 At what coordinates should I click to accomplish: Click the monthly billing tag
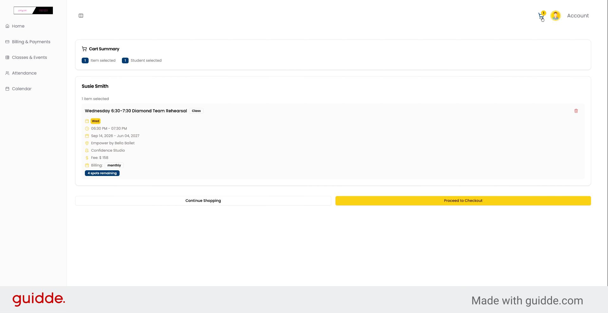[114, 165]
